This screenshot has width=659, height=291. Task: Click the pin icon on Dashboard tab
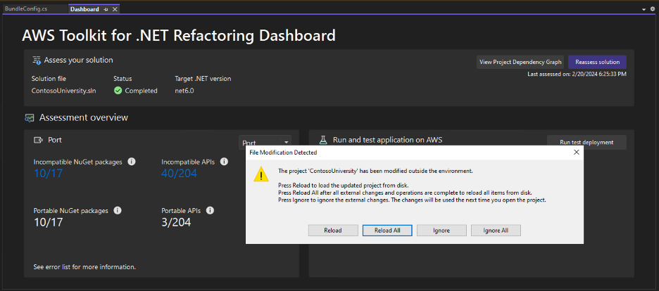pos(106,9)
